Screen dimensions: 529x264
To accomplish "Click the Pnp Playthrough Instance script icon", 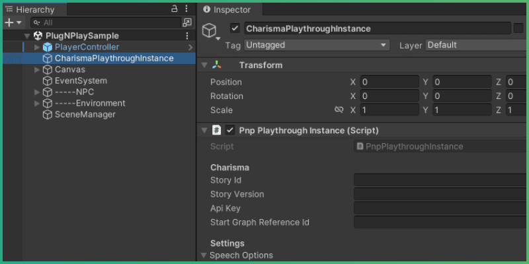I will tap(216, 131).
